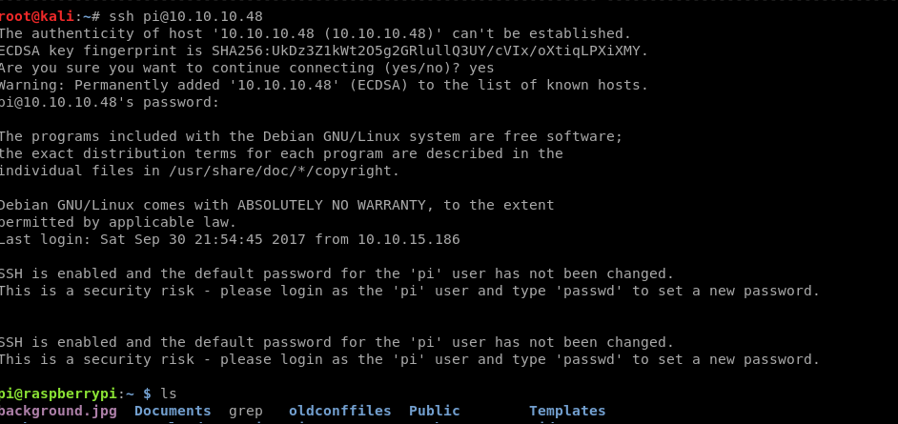The image size is (898, 424).
Task: Click the pi@10.10.10.48's password prompt
Action: point(110,102)
